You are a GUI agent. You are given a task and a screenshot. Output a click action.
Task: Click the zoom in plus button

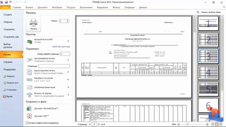[207, 124]
